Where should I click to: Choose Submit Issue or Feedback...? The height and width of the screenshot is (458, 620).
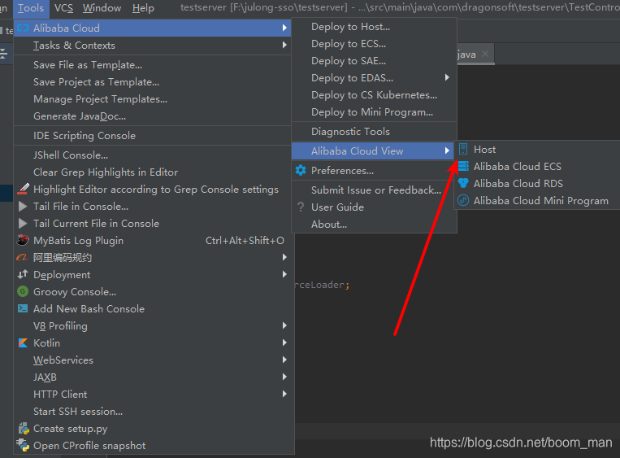374,190
